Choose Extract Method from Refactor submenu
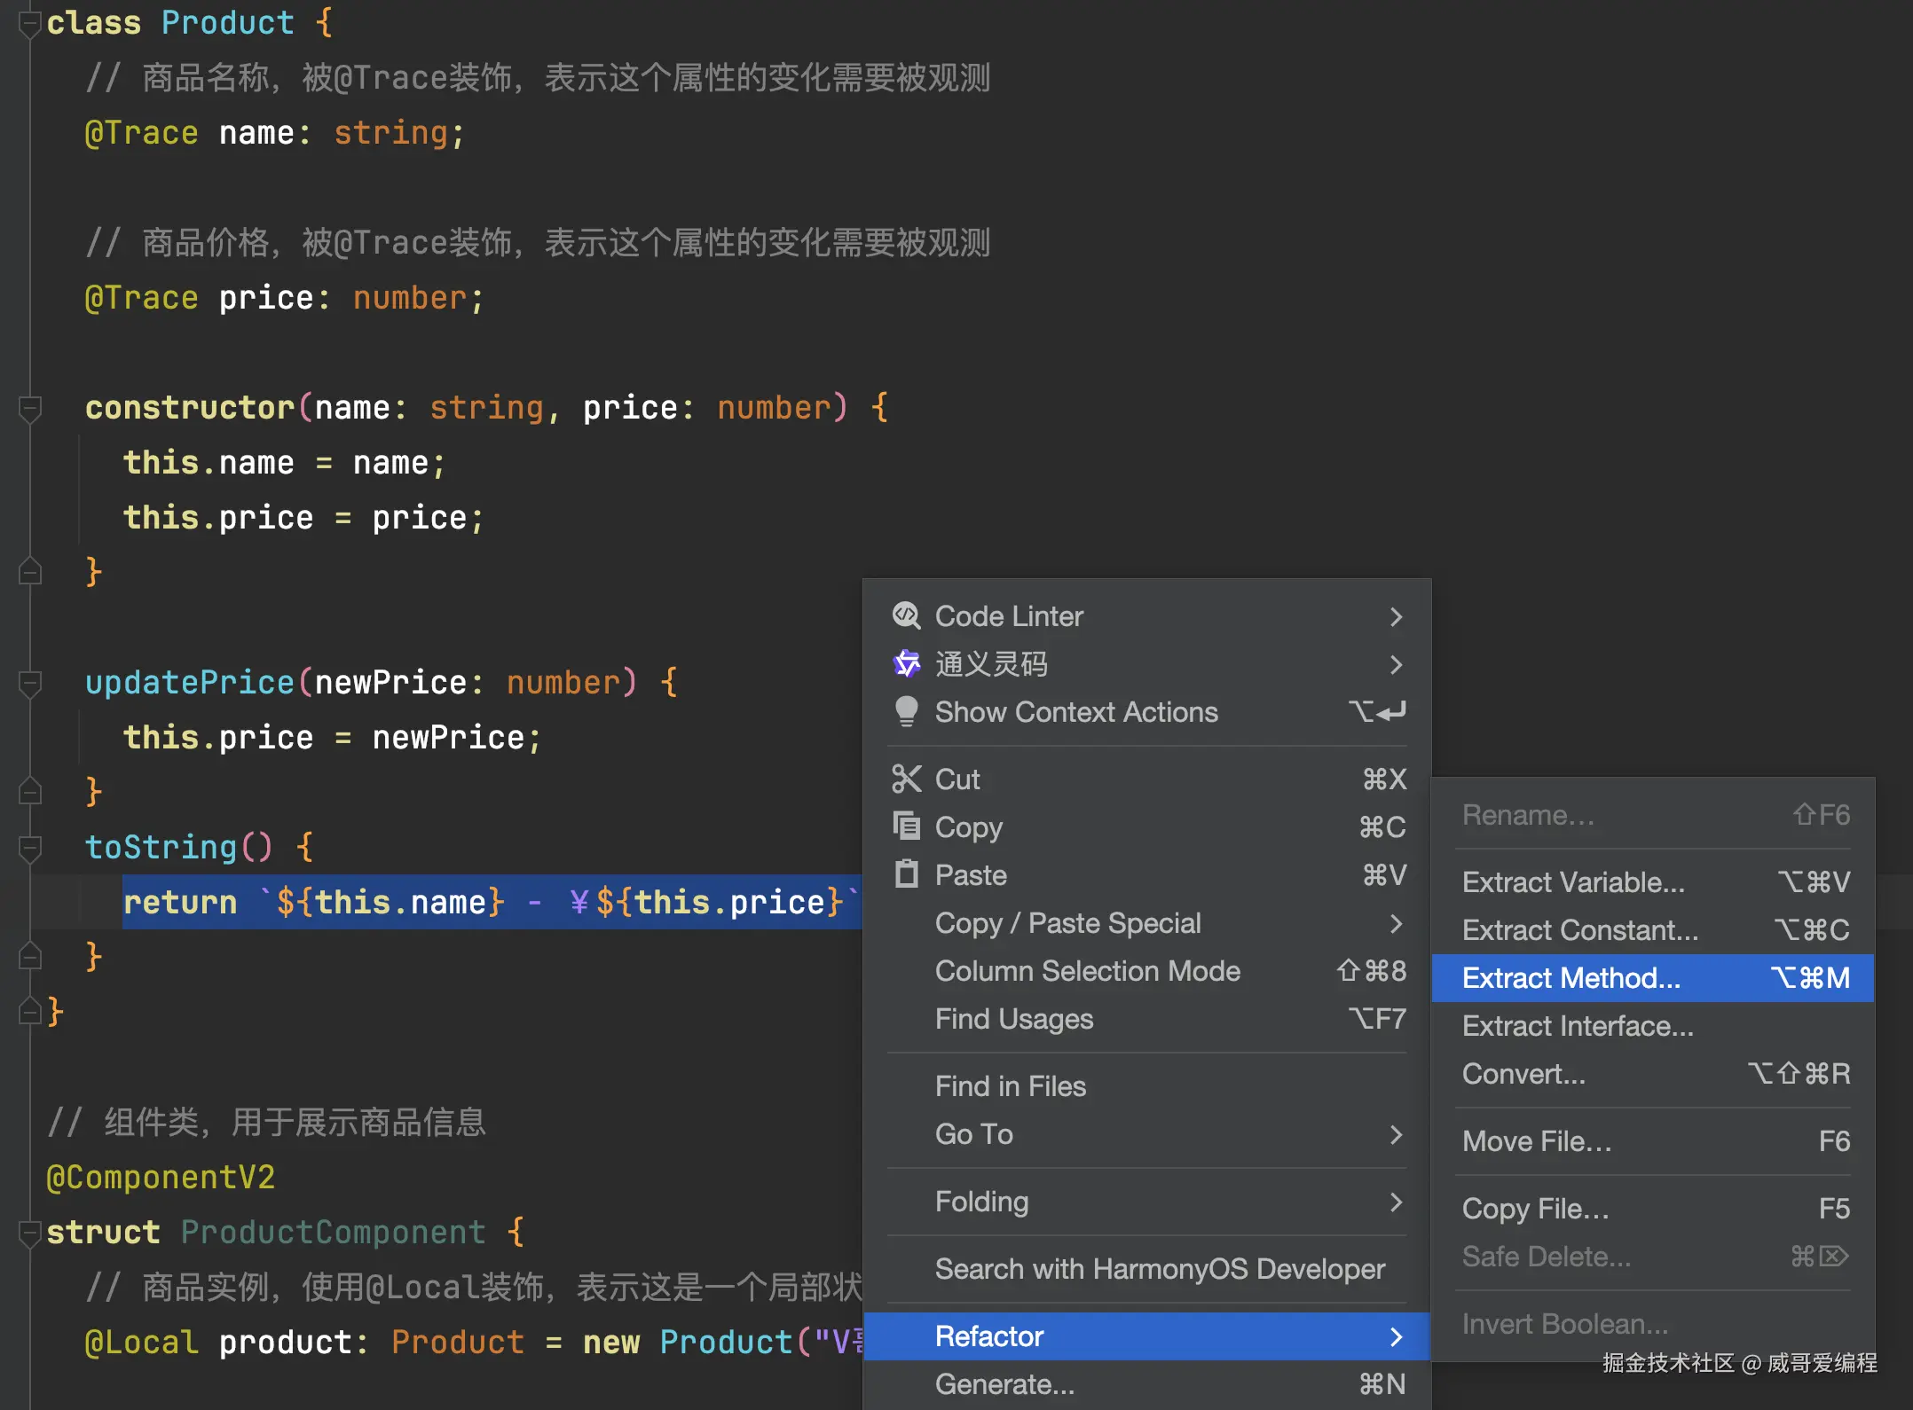The image size is (1913, 1410). click(1571, 978)
